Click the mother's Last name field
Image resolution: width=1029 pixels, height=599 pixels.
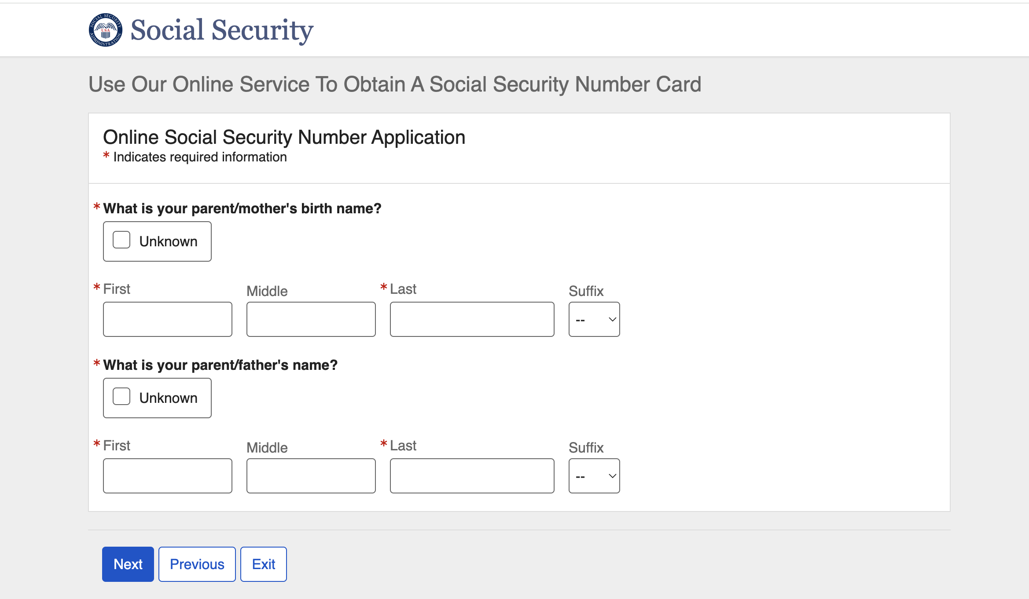coord(472,319)
